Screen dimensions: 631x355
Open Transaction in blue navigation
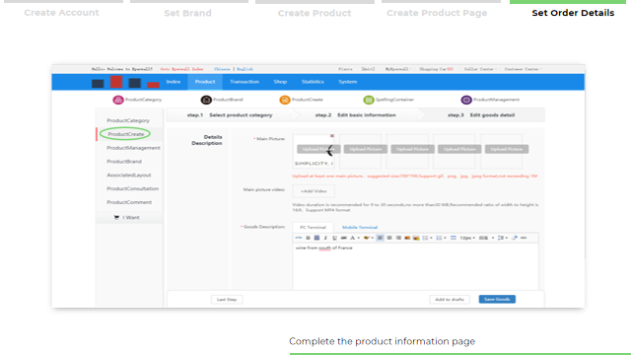[x=245, y=82]
